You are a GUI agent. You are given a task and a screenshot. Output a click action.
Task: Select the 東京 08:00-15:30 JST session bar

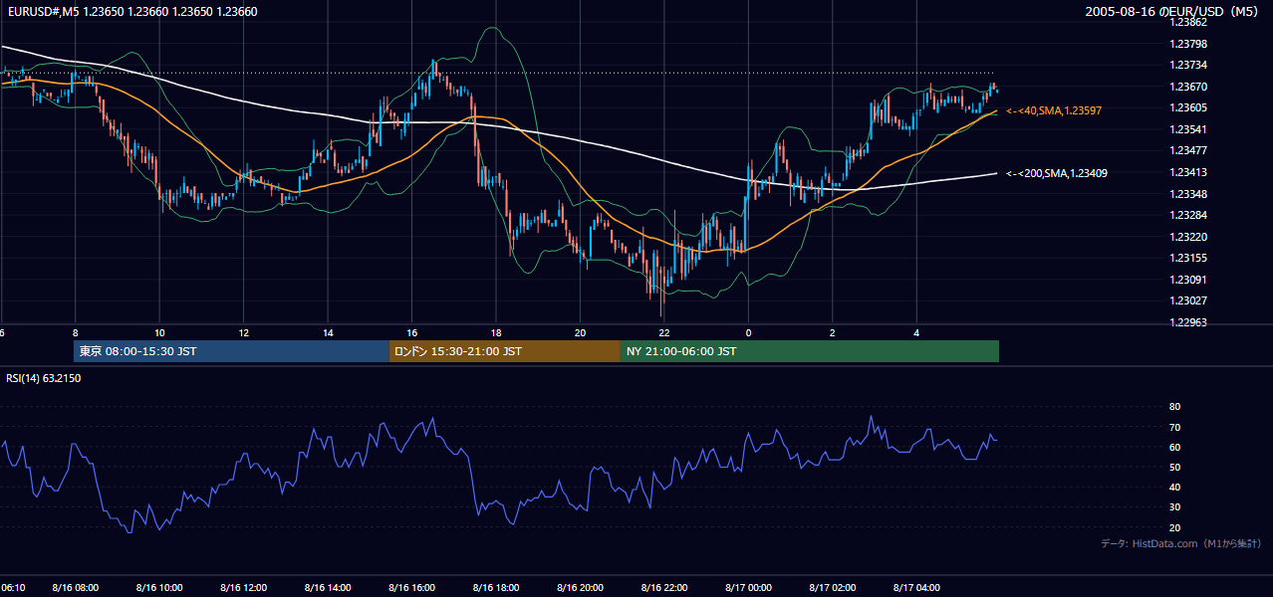(231, 351)
